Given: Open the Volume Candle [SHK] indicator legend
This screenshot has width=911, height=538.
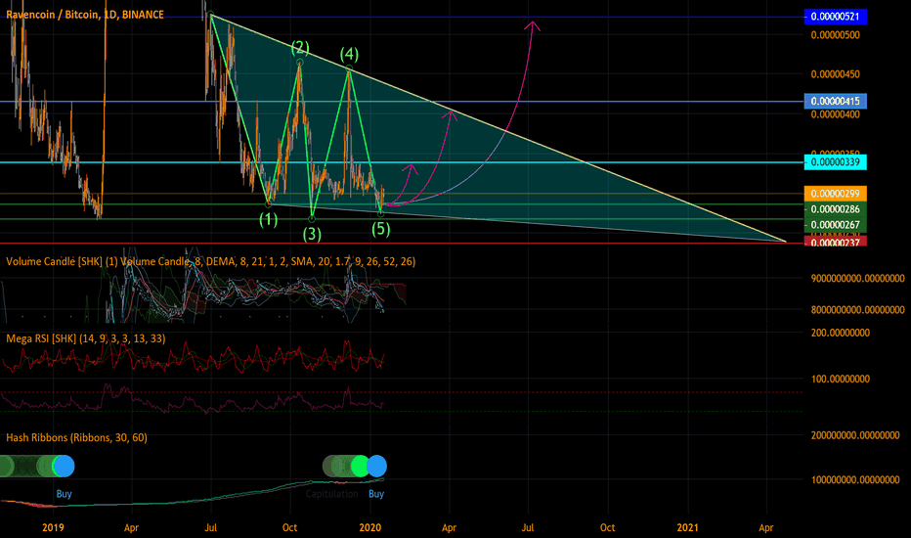Looking at the screenshot, I should [x=211, y=262].
